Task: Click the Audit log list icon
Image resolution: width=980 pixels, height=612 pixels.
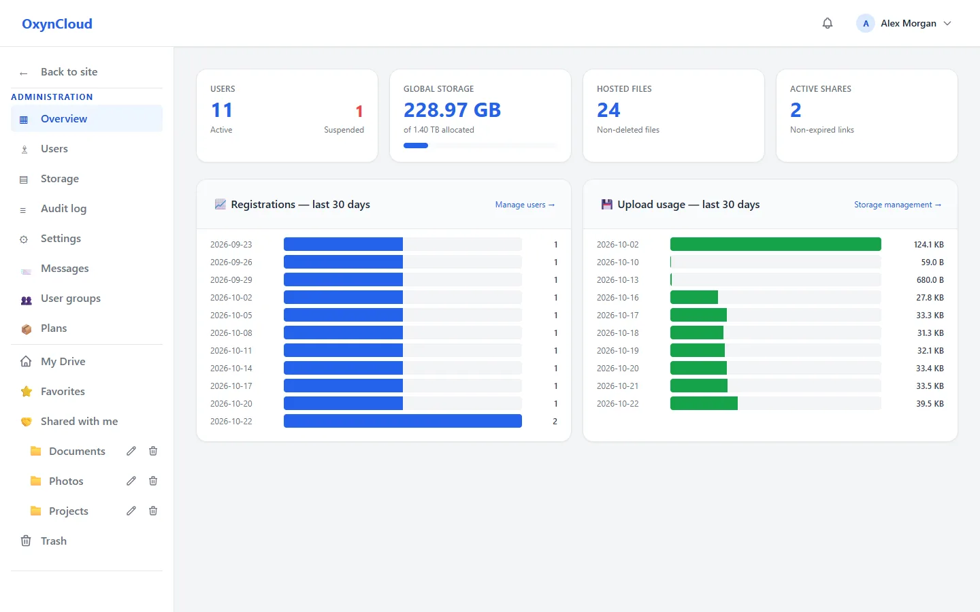Action: point(24,209)
